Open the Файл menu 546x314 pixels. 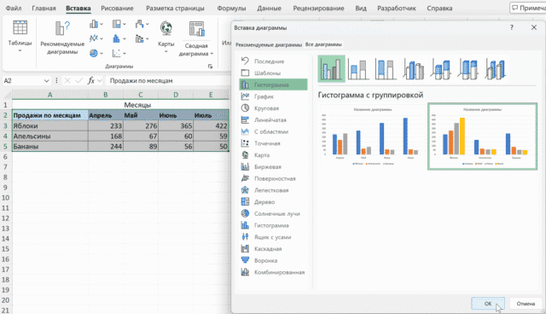(14, 8)
